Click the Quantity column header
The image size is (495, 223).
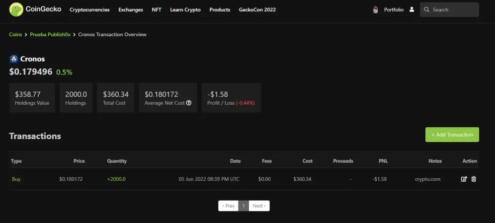117,161
